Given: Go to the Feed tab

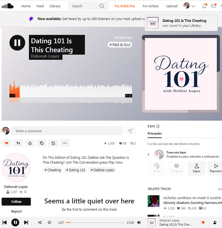Looking at the screenshot, I should 40,6.
